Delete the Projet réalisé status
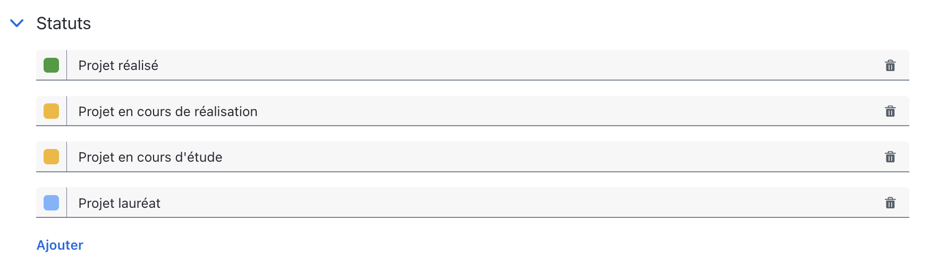The image size is (930, 264). pyautogui.click(x=890, y=65)
